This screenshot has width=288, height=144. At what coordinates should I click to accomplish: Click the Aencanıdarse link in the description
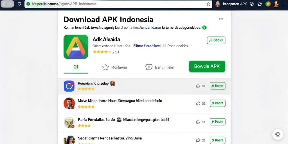[x=150, y=28]
